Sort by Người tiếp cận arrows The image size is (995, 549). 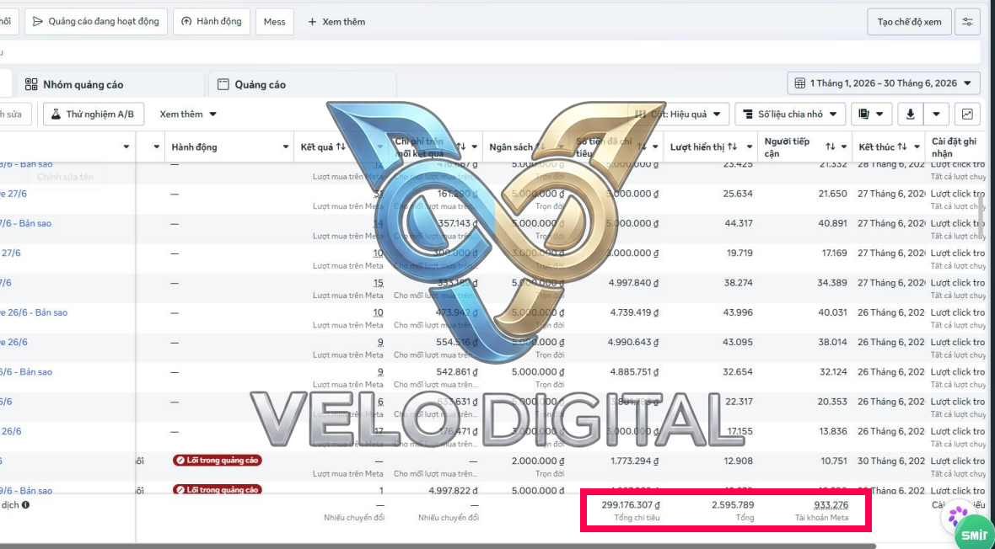(x=830, y=147)
